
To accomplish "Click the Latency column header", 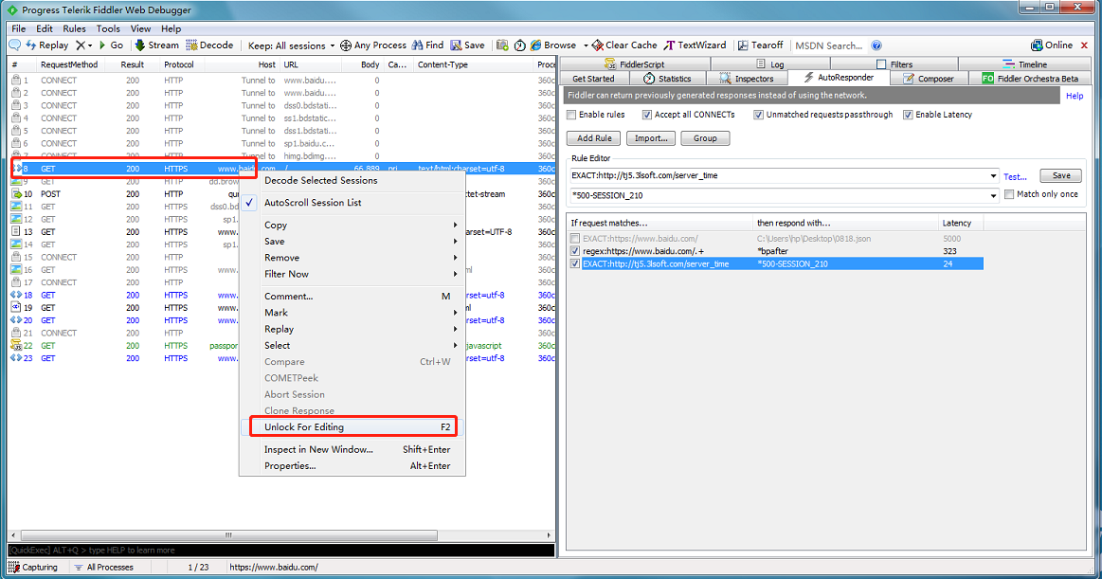I will (961, 224).
